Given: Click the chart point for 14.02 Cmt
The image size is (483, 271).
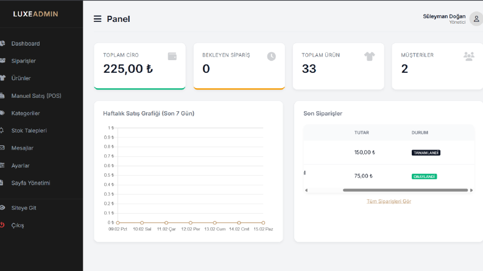Looking at the screenshot, I should [x=239, y=223].
